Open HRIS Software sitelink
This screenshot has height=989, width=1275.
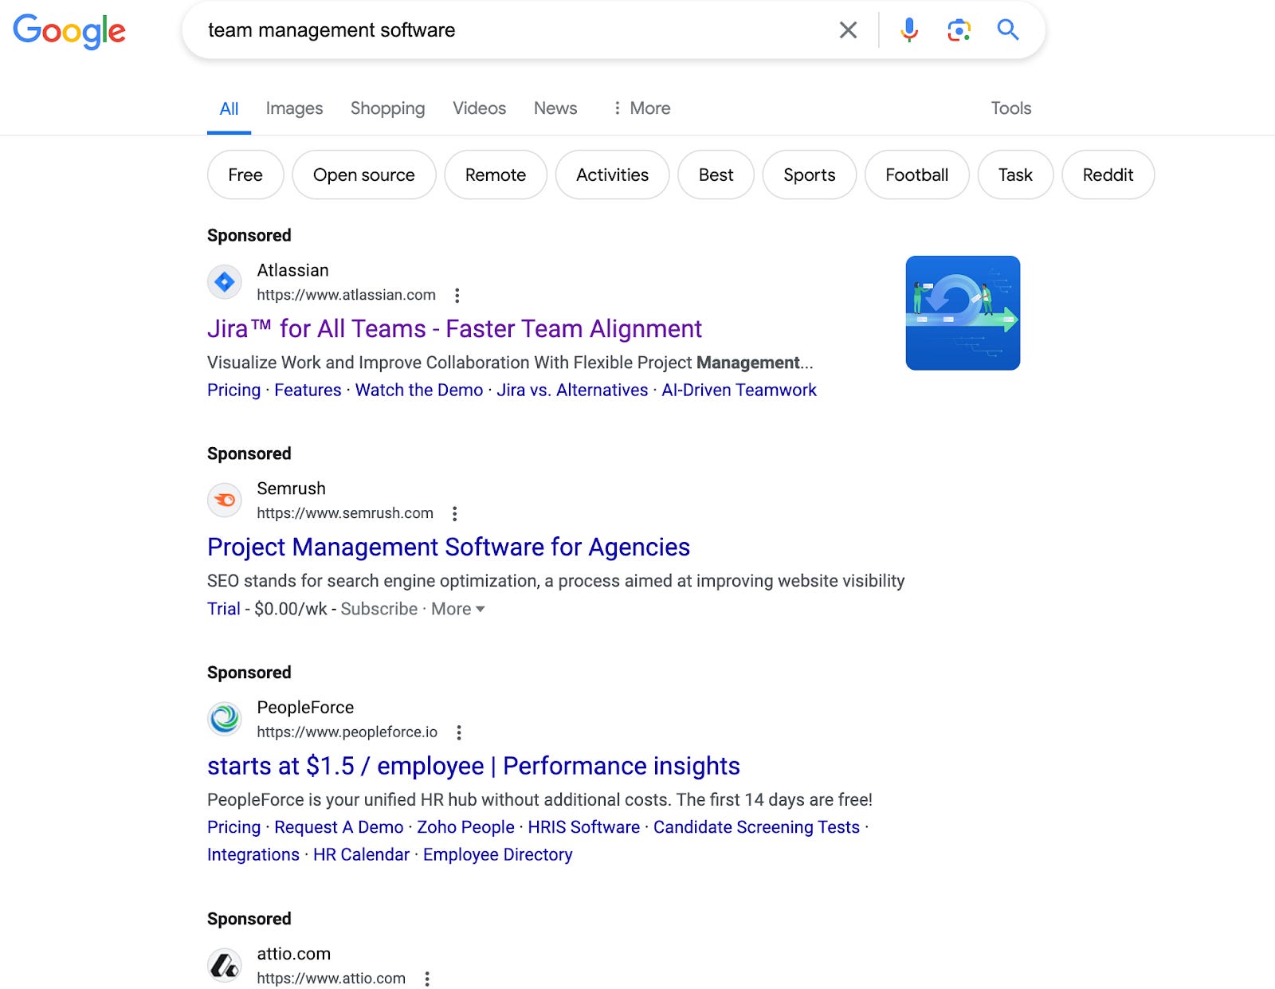pyautogui.click(x=583, y=827)
